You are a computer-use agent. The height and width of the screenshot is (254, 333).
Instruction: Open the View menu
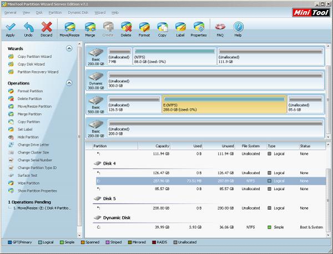(26, 13)
